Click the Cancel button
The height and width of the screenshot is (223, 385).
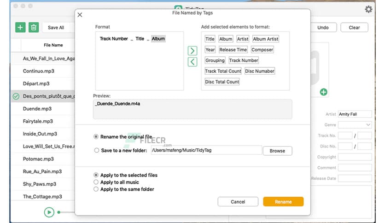pyautogui.click(x=238, y=202)
